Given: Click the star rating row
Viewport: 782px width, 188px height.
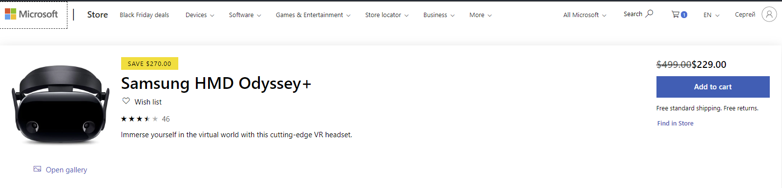Looking at the screenshot, I should tap(145, 119).
